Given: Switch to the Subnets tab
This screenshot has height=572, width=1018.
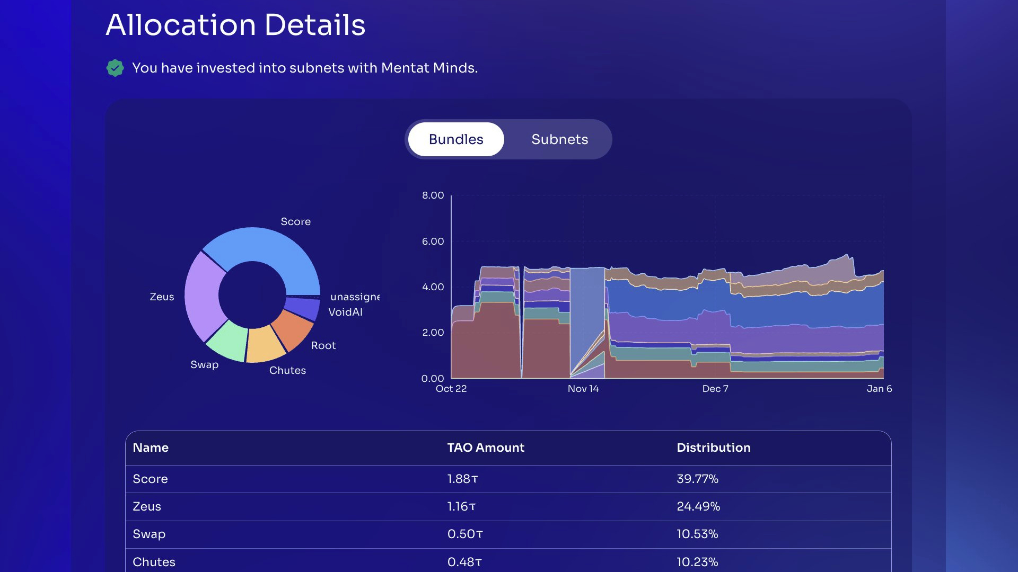Looking at the screenshot, I should pyautogui.click(x=559, y=139).
